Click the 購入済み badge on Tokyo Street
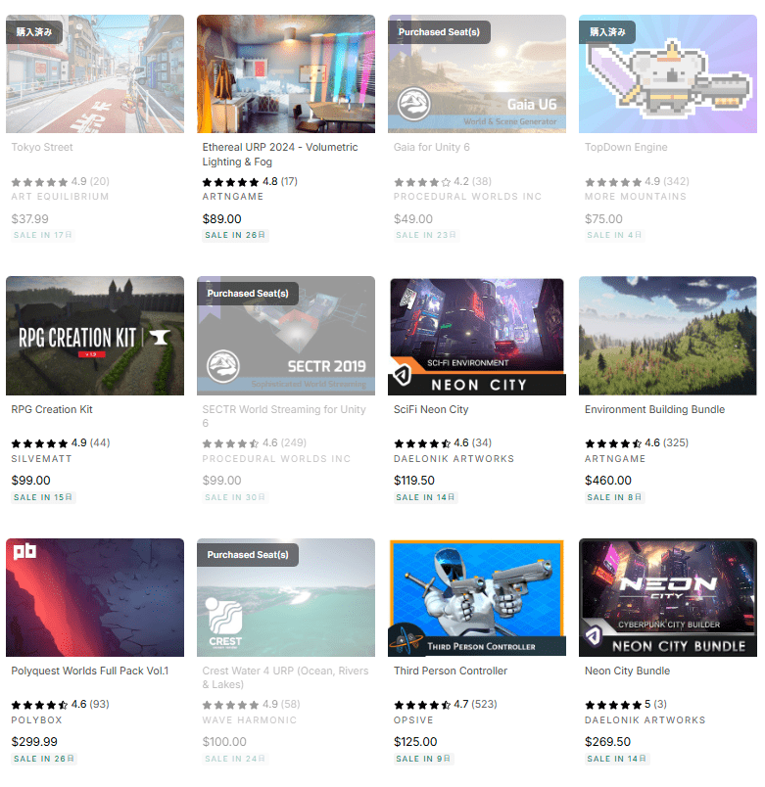The height and width of the screenshot is (787, 765). 34,32
